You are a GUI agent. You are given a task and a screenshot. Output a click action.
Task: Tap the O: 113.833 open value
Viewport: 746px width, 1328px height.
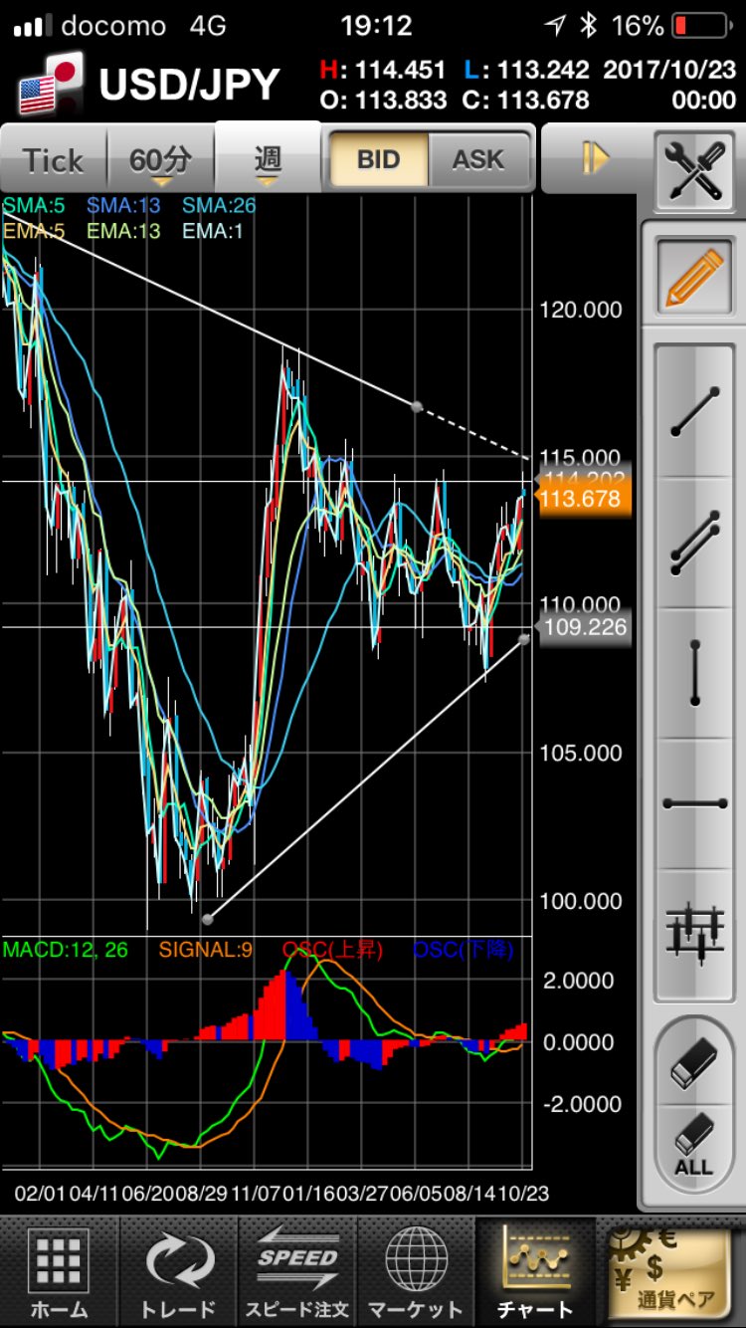384,100
